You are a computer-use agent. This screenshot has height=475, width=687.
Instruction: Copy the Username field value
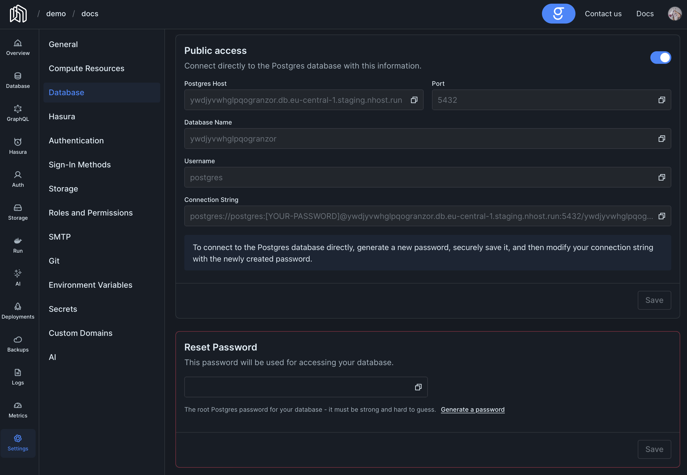click(x=661, y=177)
